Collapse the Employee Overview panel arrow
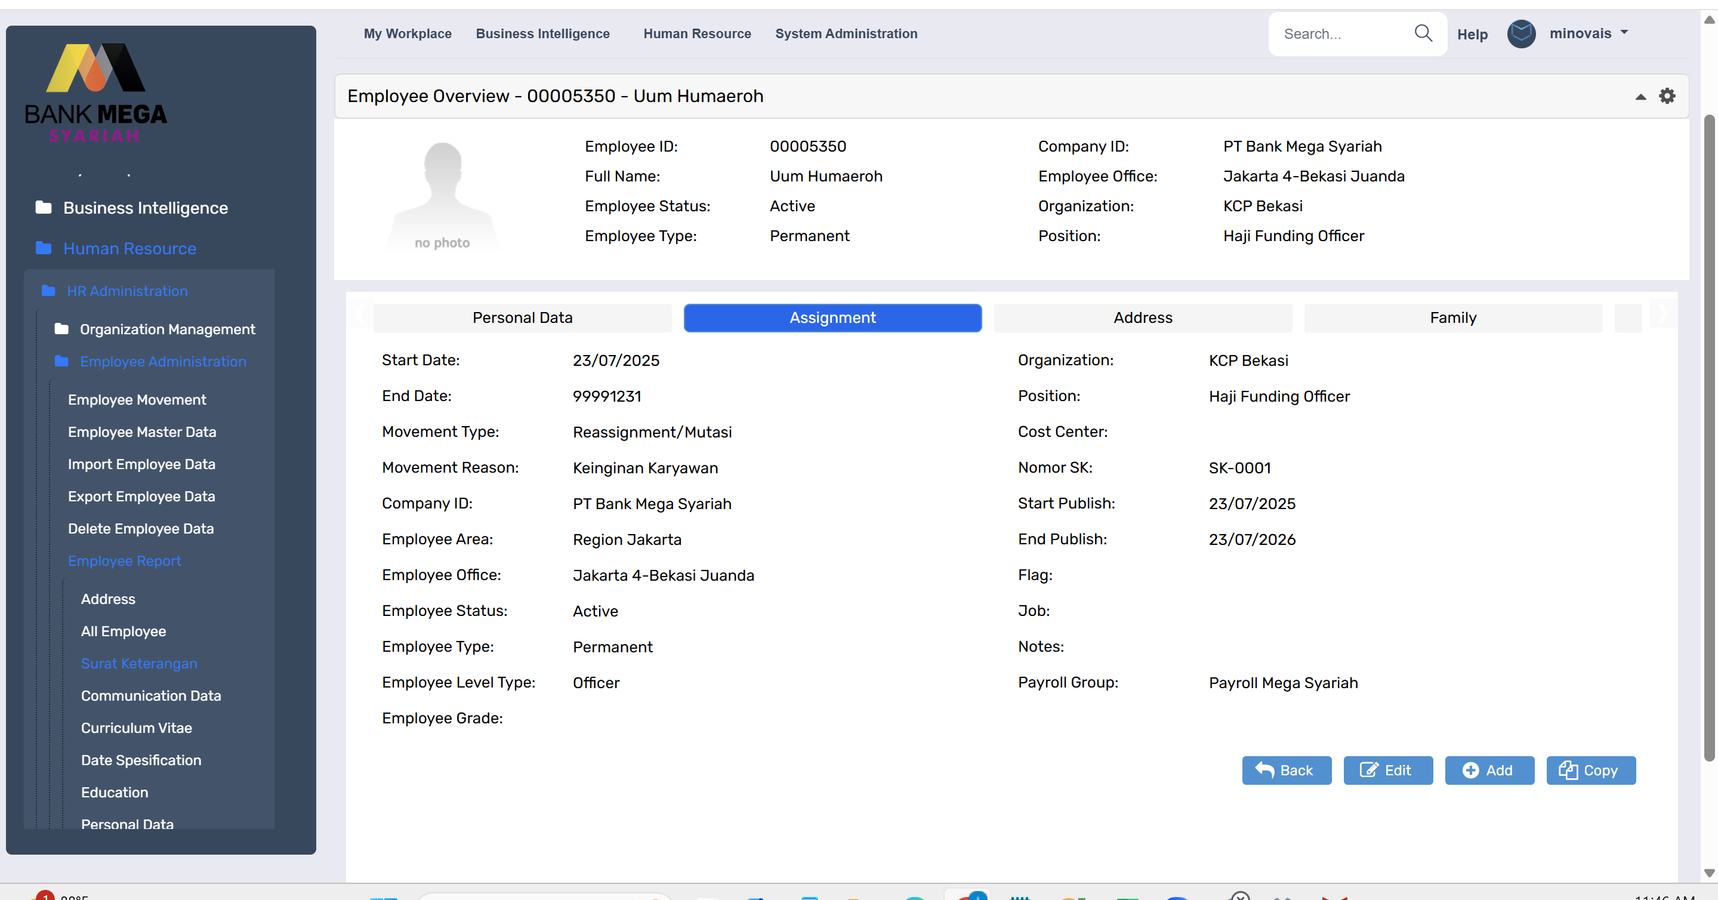 pos(1640,97)
